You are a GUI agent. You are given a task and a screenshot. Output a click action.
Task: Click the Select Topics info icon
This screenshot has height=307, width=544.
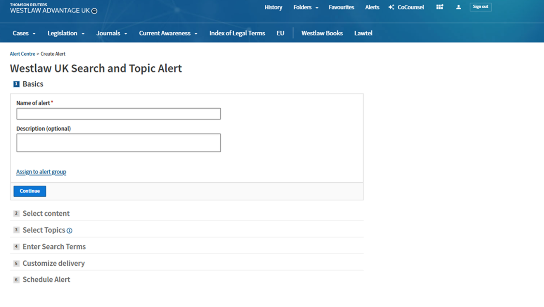[69, 230]
